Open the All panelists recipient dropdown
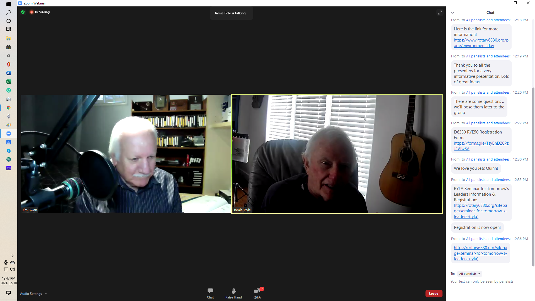The image size is (535, 301). [469, 274]
